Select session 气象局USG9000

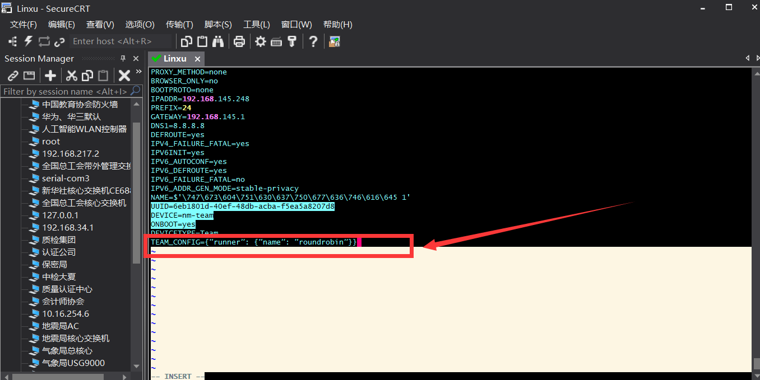click(x=73, y=363)
